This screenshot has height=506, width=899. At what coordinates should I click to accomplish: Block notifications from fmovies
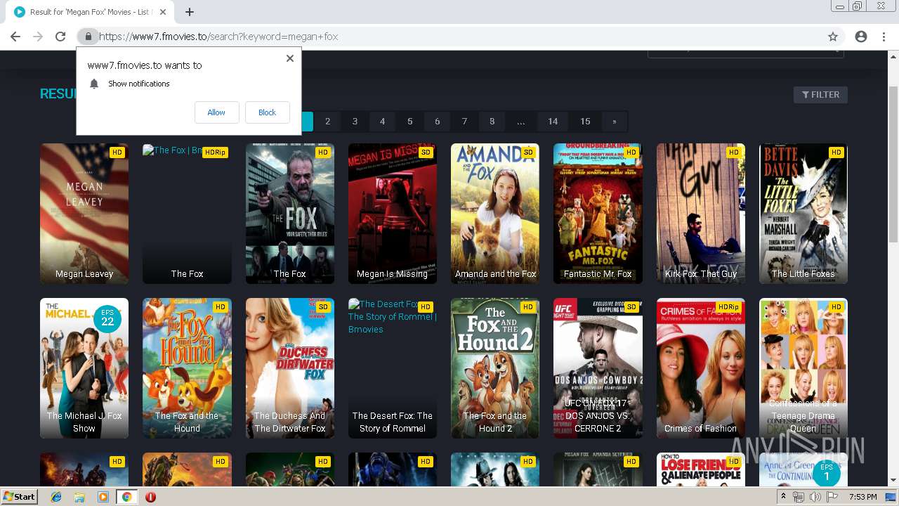pyautogui.click(x=268, y=112)
